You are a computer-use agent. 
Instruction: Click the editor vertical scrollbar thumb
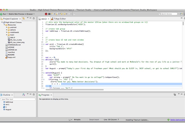coord(183,23)
